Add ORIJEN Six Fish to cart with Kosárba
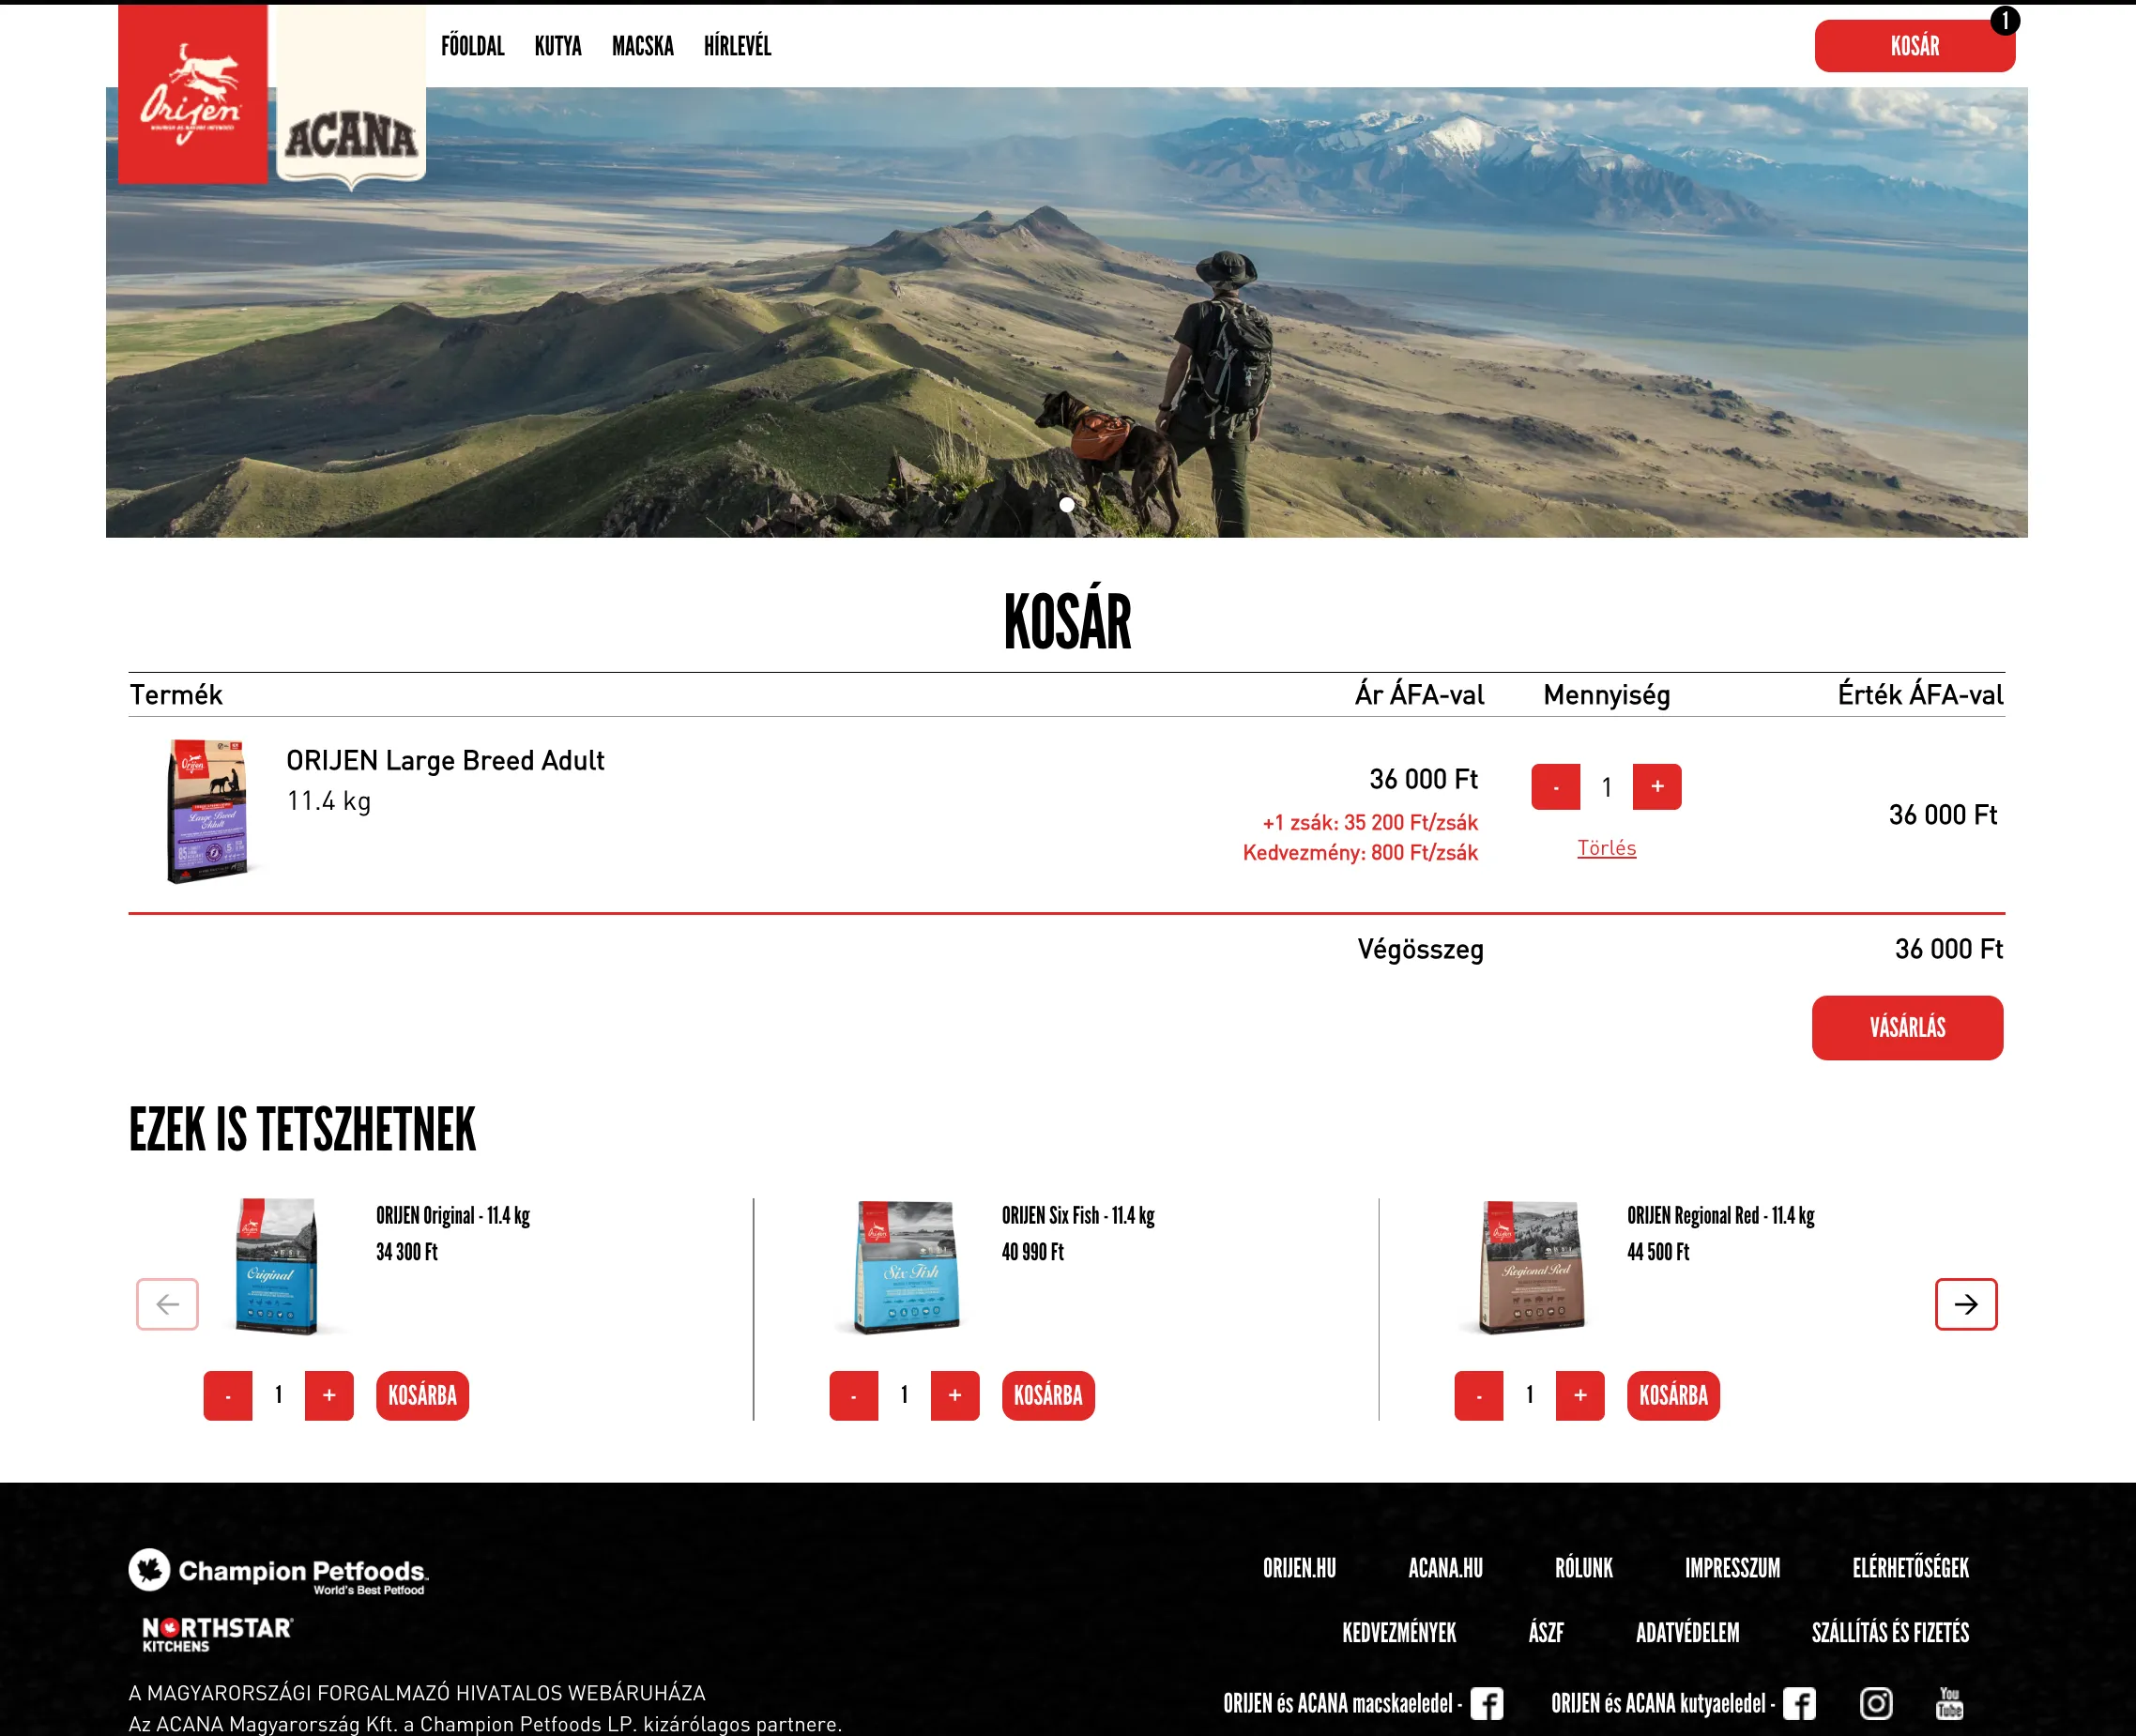 click(1048, 1396)
